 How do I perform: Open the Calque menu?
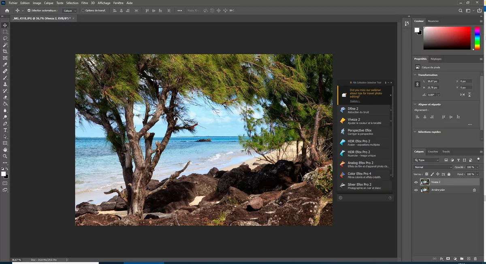(49, 3)
